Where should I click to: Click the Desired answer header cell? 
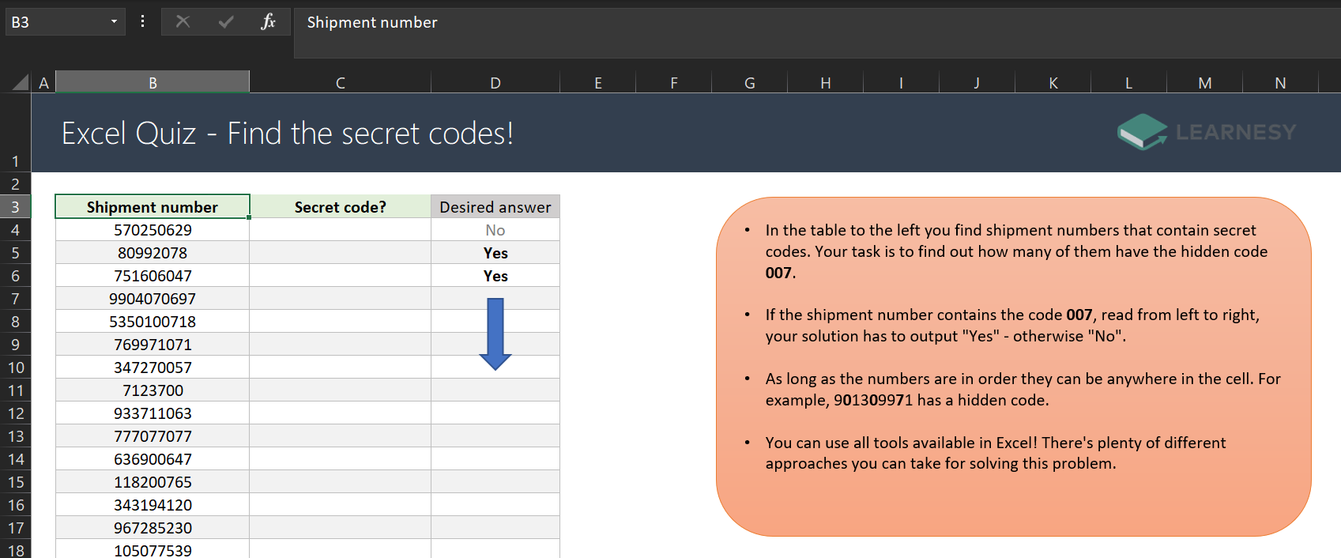coord(495,207)
